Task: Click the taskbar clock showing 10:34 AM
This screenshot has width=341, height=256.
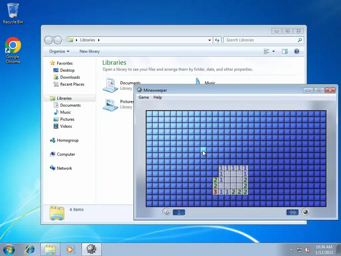Action: tap(324, 250)
